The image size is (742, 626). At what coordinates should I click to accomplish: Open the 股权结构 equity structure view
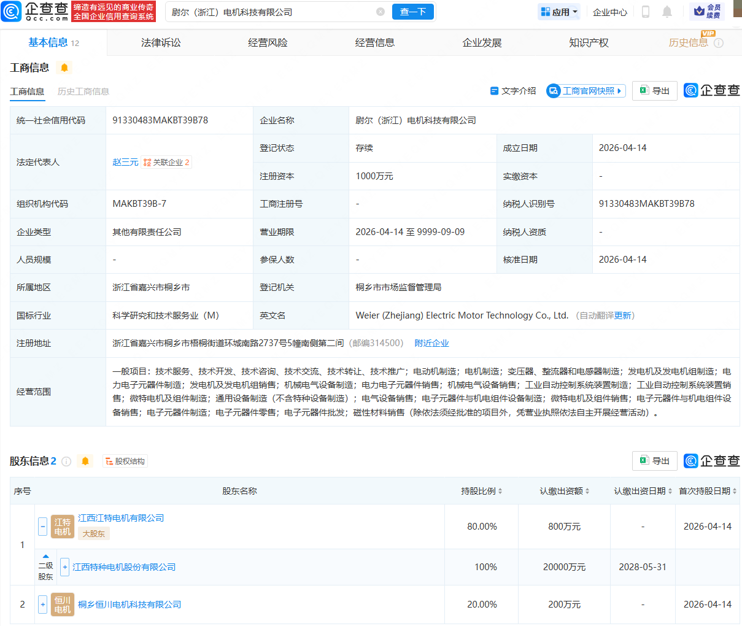point(125,461)
